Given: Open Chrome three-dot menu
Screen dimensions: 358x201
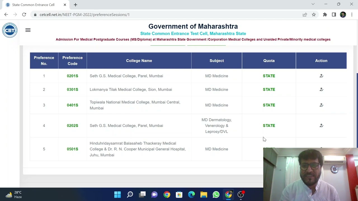Looking at the screenshot, I should [x=352, y=15].
